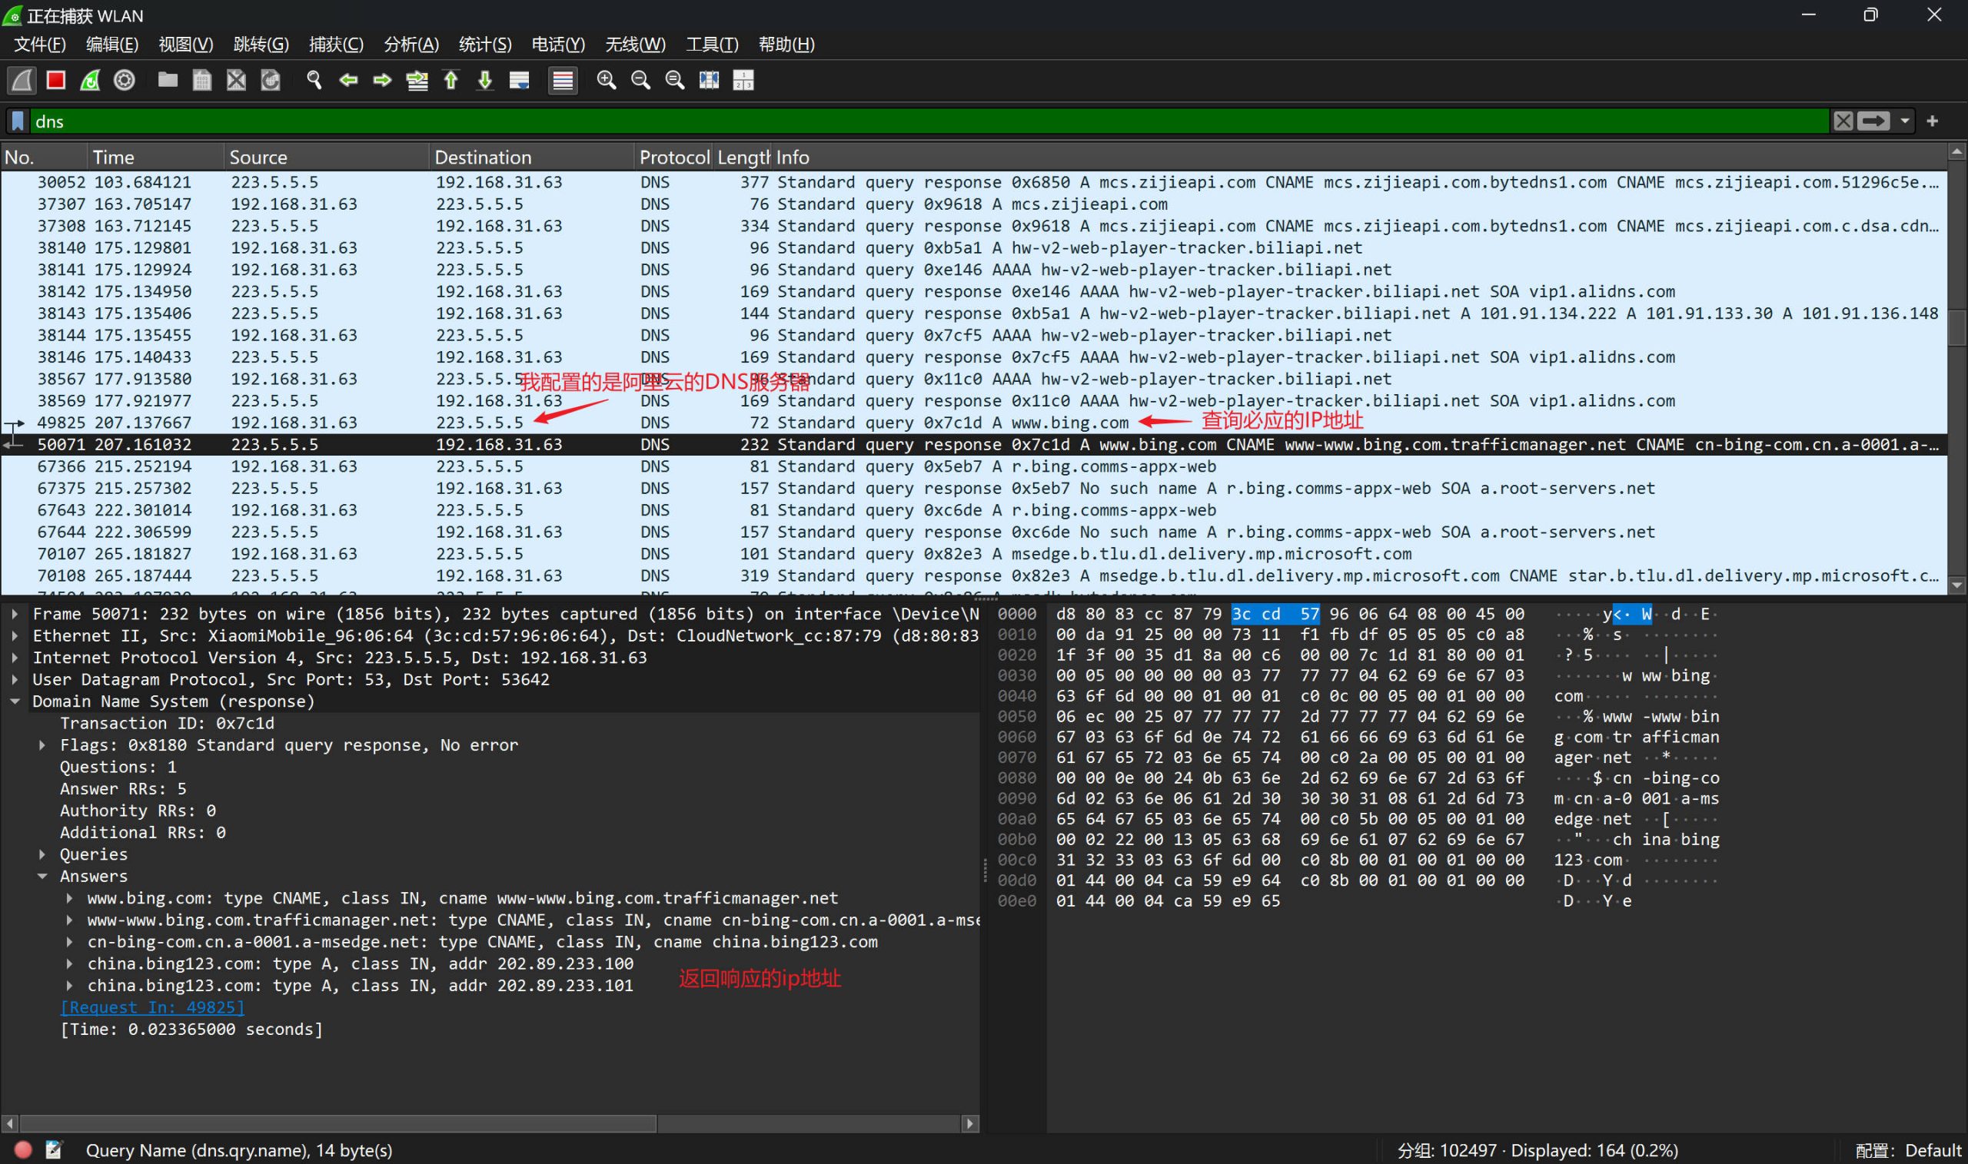The image size is (1968, 1164).
Task: Follow the Request In: 49825 link
Action: [x=152, y=1007]
